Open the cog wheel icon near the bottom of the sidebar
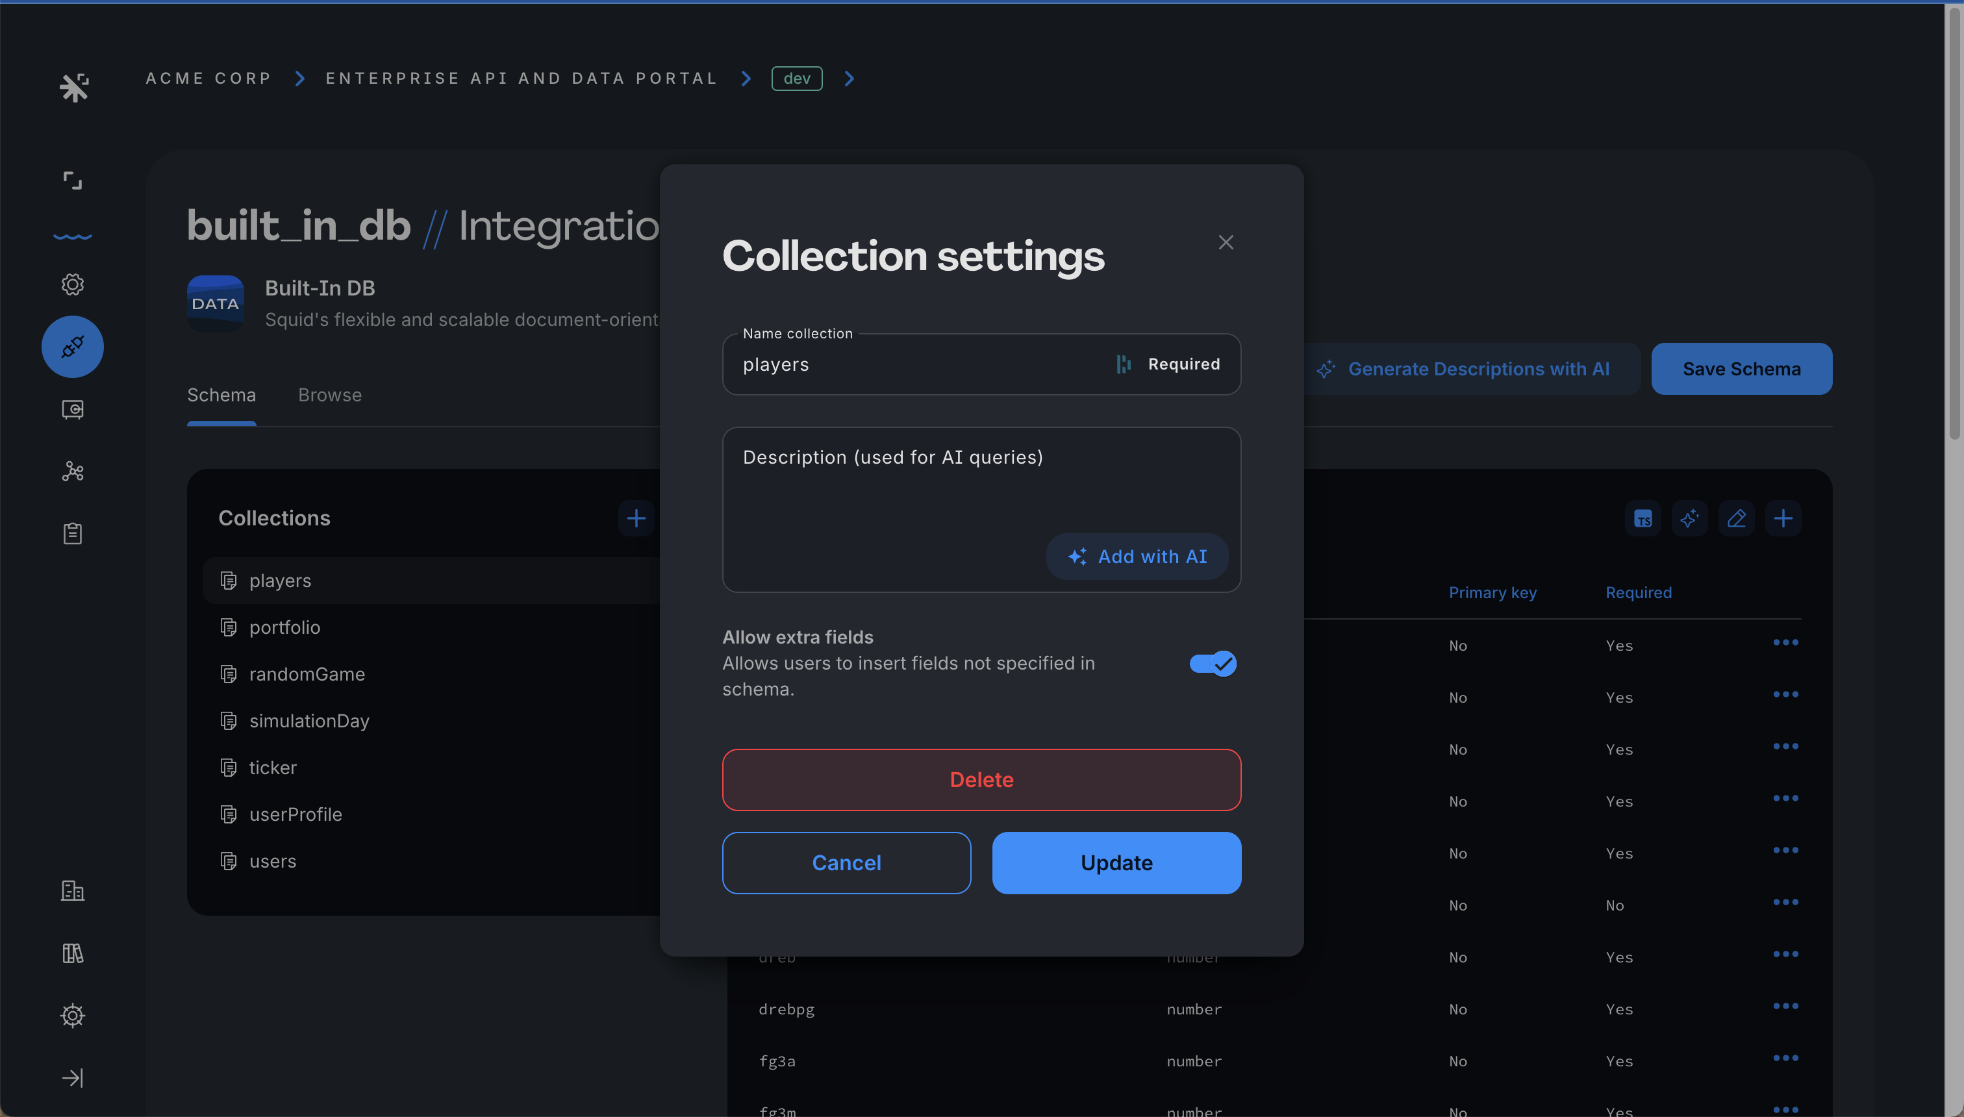 pyautogui.click(x=72, y=1015)
